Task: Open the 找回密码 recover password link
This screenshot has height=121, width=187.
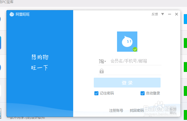Action: [137, 110]
